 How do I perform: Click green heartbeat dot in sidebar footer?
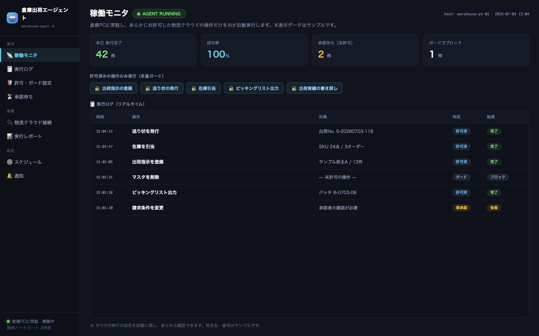pos(8,321)
